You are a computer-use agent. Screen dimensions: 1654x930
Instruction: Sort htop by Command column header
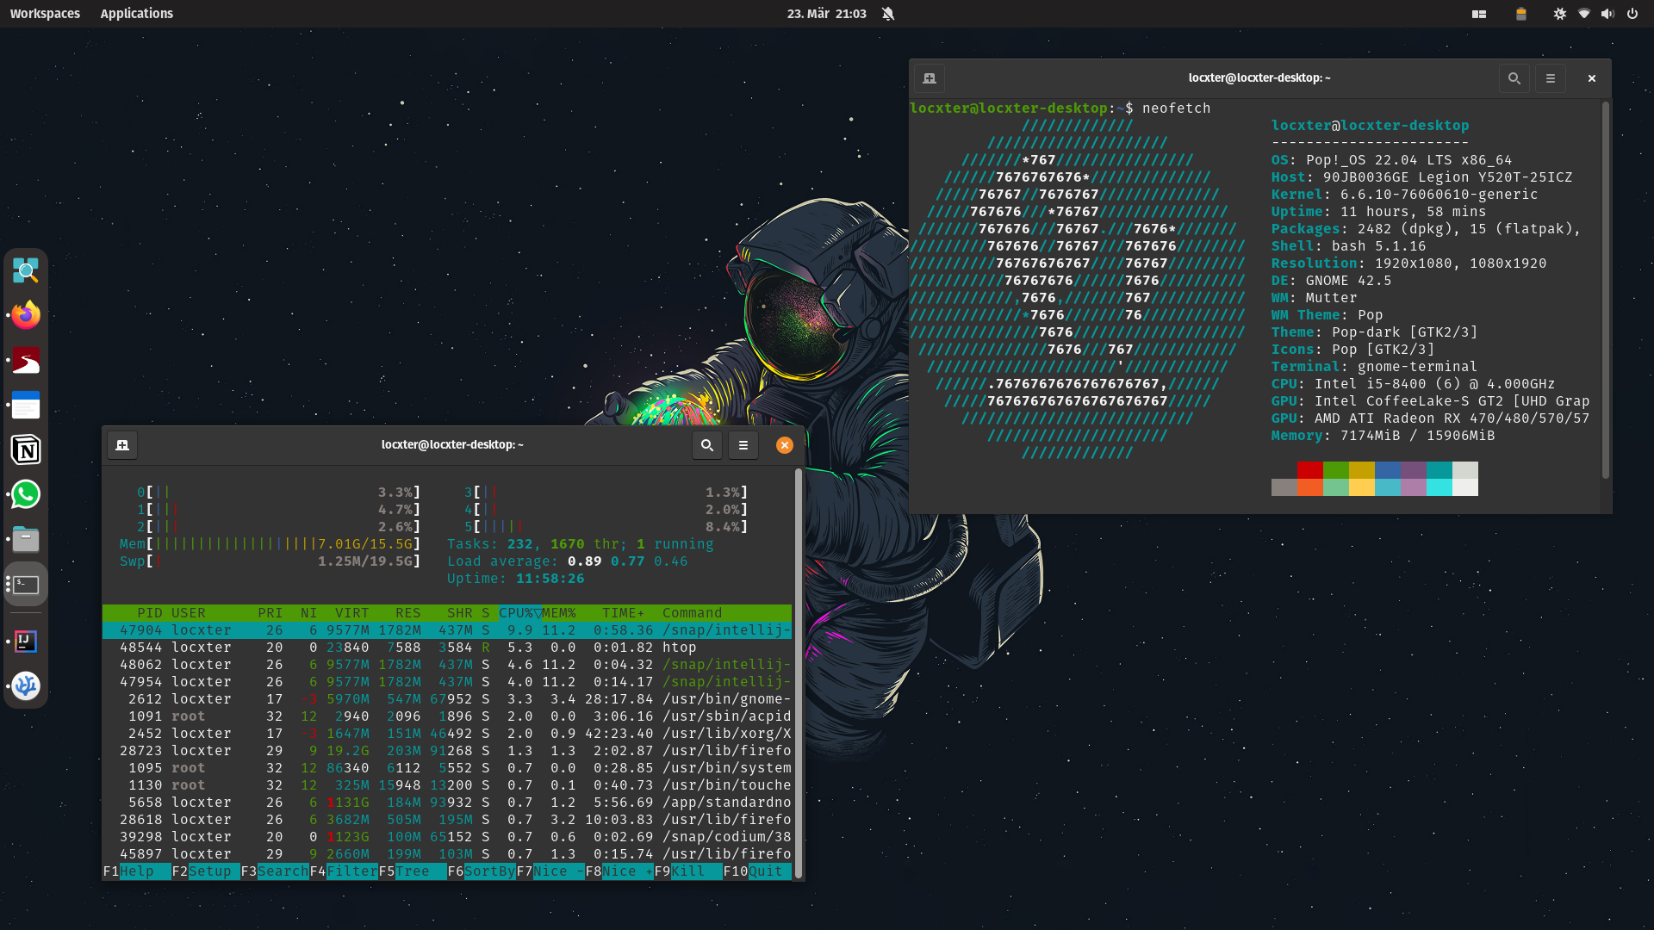693,613
